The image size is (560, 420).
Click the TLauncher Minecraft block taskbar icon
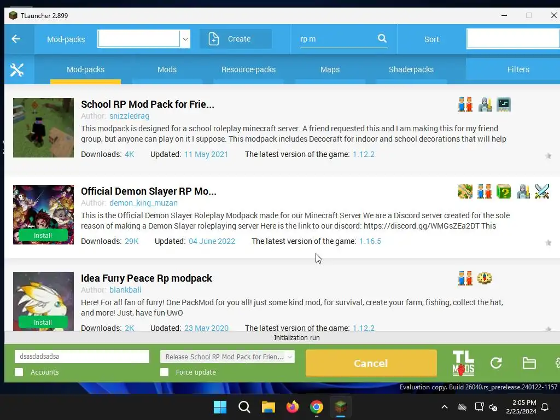(340, 407)
